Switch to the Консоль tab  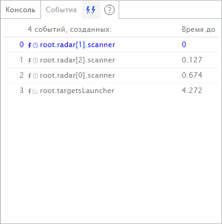pos(20,10)
